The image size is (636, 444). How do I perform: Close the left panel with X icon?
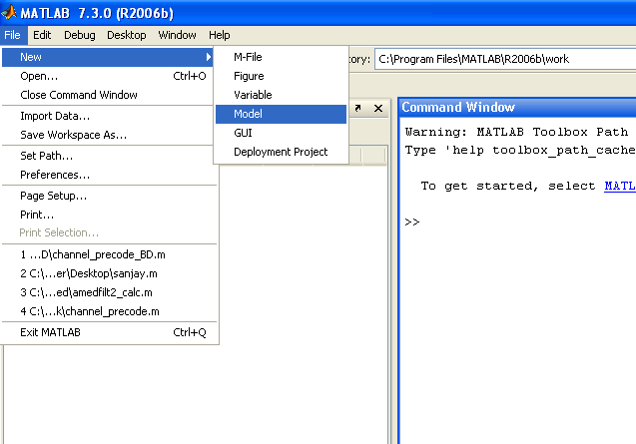pyautogui.click(x=378, y=109)
